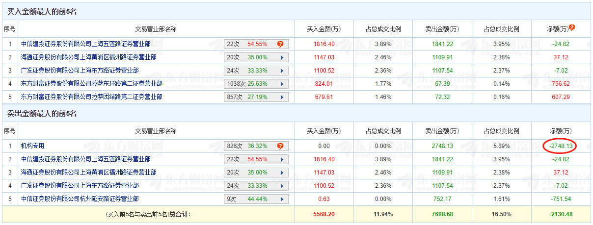Click 交易营业部名称 header in buy top-5 table
The width and height of the screenshot is (593, 225).
point(156,29)
